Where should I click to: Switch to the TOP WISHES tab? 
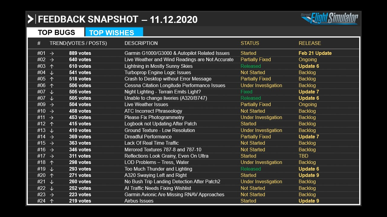(x=114, y=32)
